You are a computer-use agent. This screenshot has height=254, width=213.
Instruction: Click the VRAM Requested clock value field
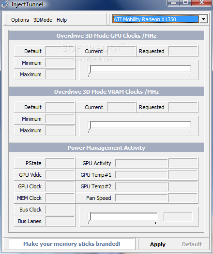183,107
